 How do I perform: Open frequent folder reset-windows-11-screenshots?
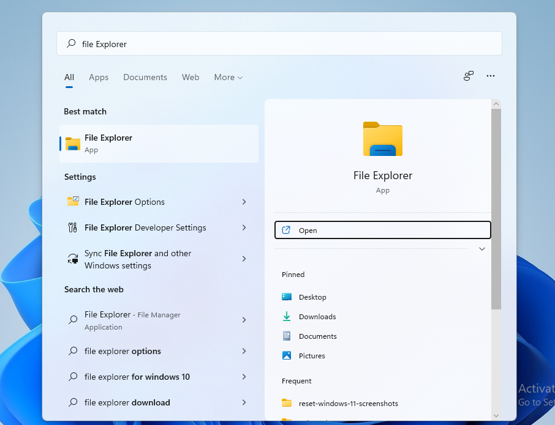383,403
